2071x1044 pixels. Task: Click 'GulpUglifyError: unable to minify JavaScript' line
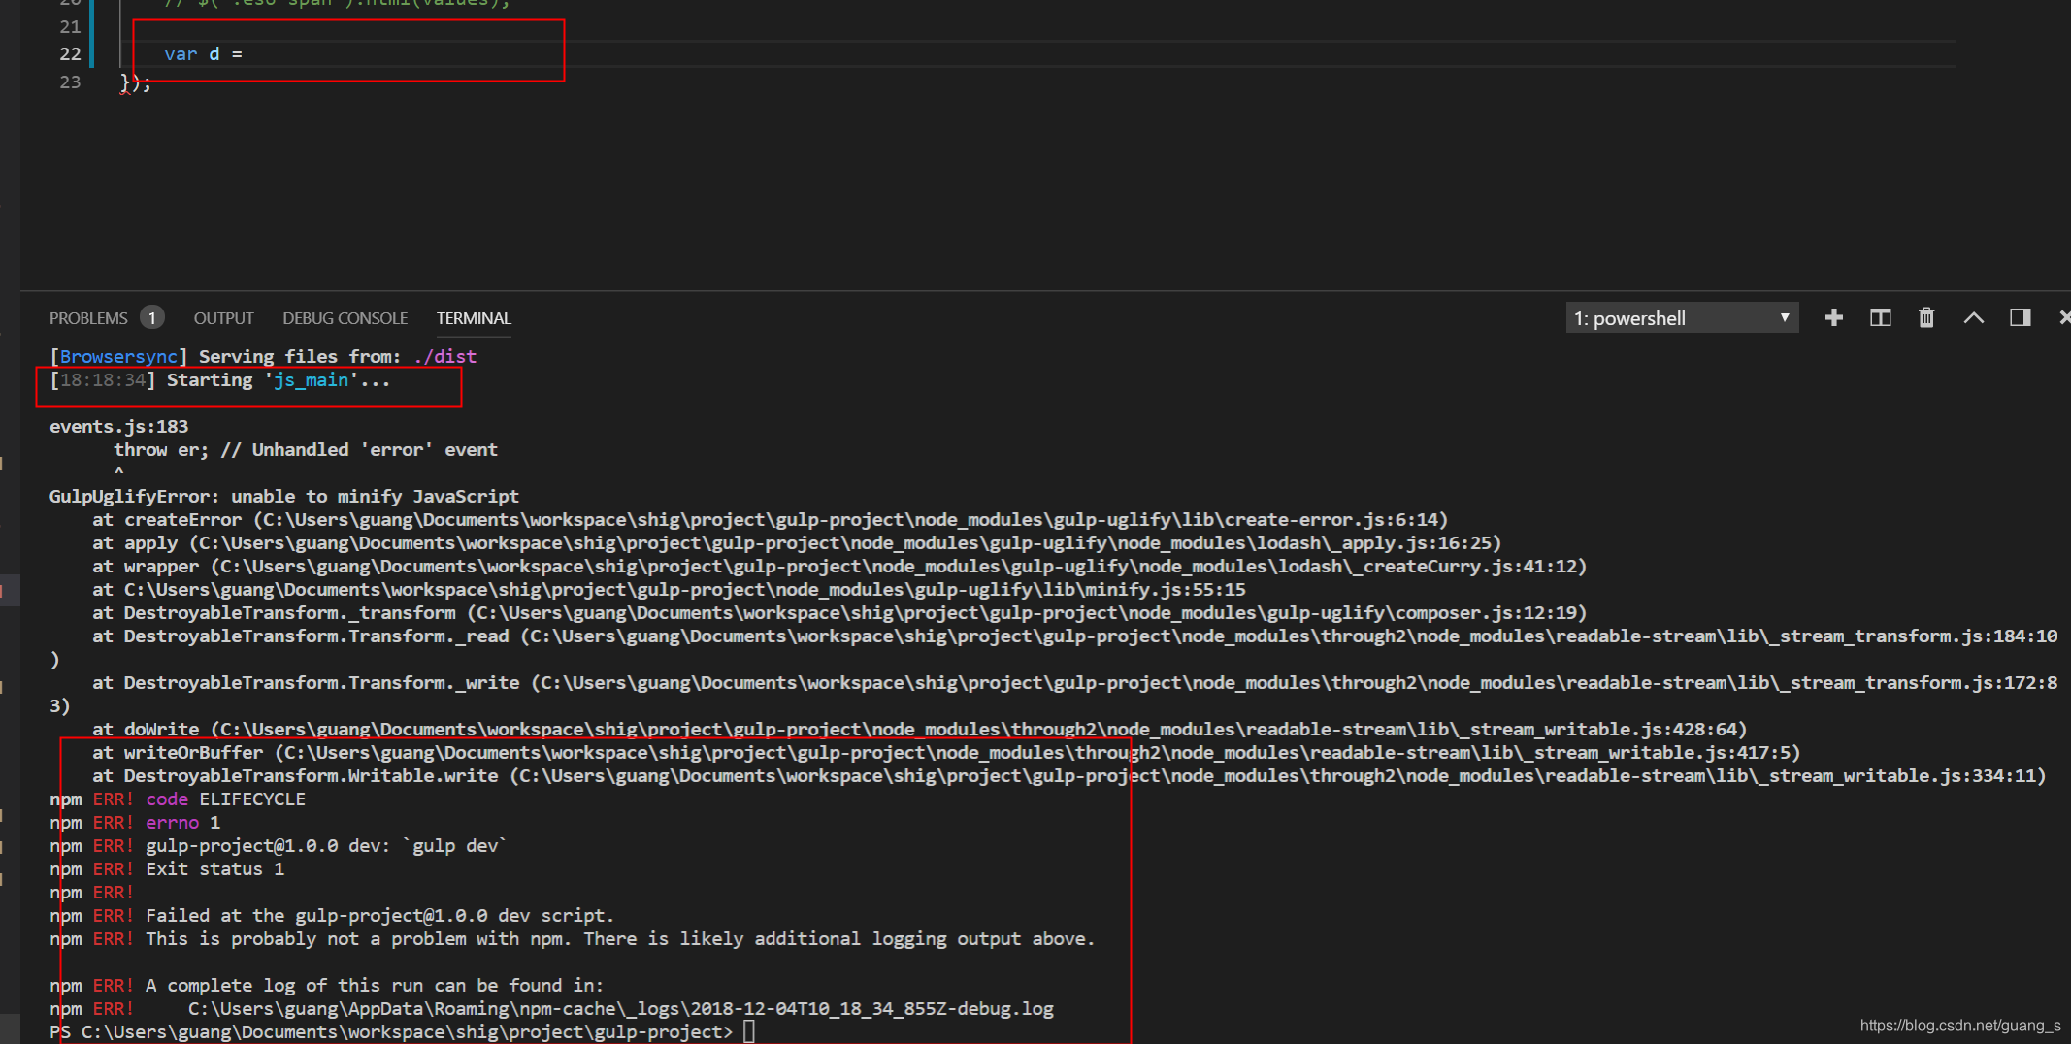[x=284, y=496]
